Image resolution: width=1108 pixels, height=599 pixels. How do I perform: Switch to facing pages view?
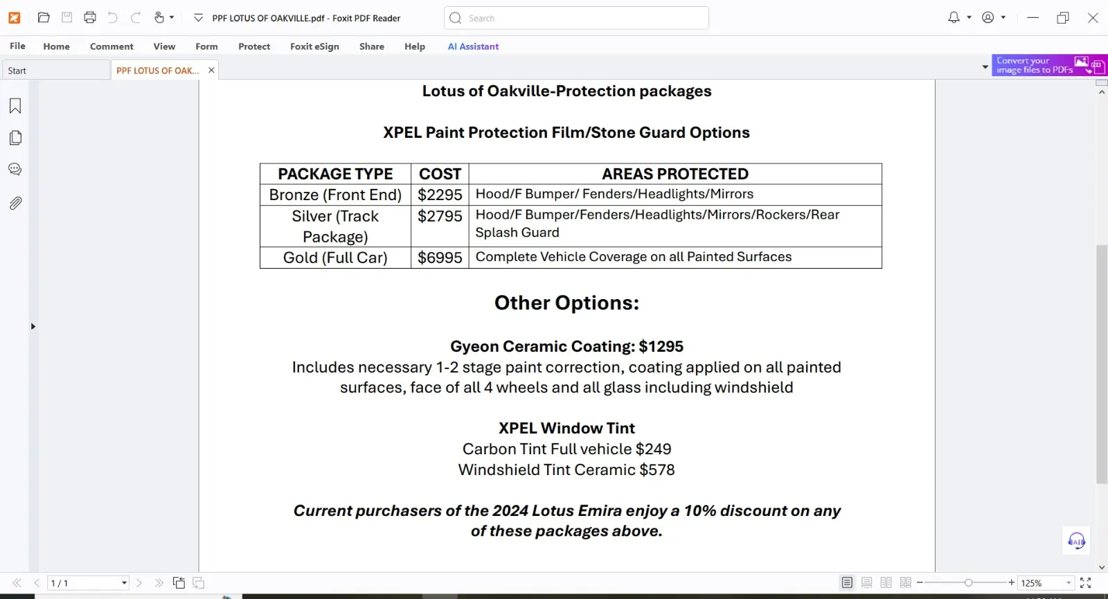pos(886,583)
